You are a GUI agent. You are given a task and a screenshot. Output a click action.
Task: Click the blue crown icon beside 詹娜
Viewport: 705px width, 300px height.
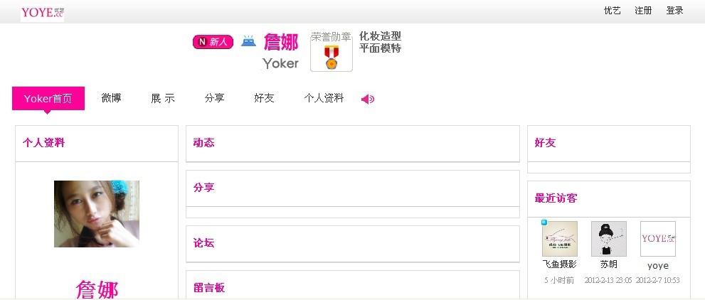[249, 42]
